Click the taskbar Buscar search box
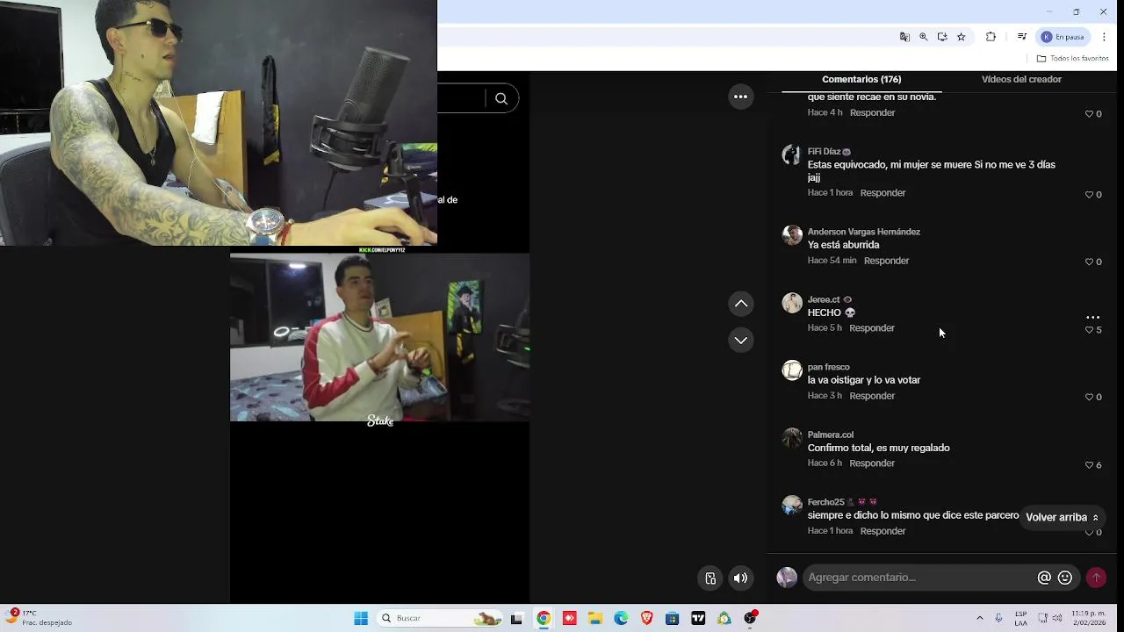The height and width of the screenshot is (632, 1124). tap(440, 618)
